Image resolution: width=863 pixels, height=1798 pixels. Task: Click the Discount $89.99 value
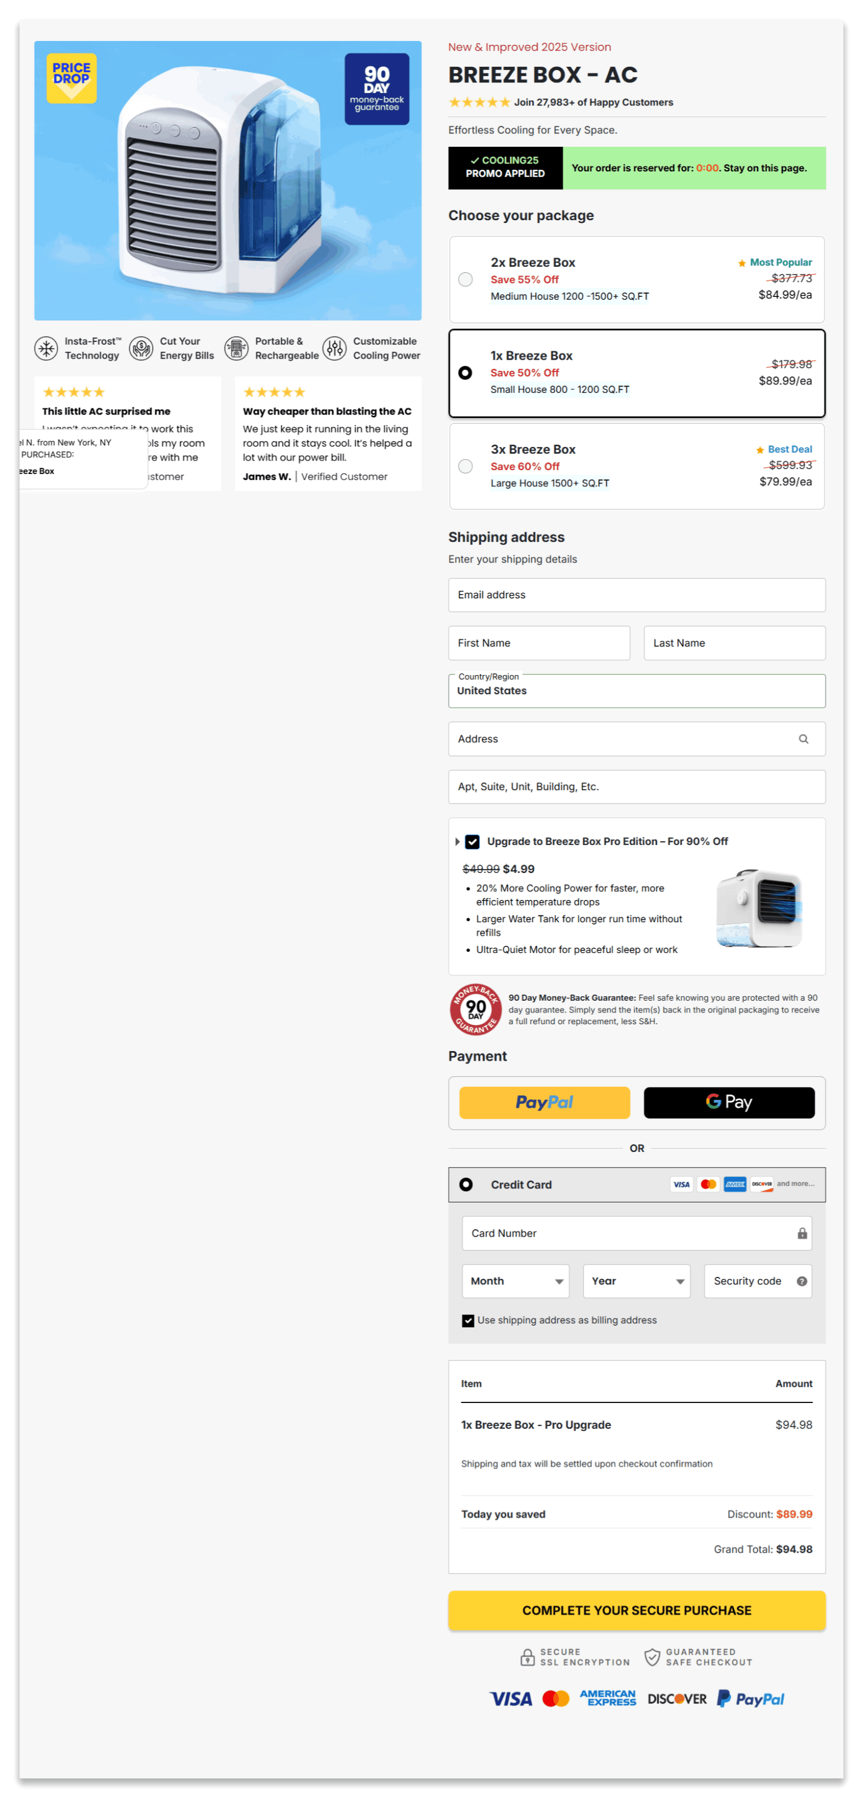(x=794, y=1514)
